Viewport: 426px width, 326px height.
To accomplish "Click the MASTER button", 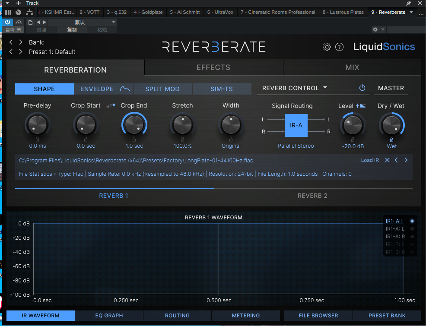I will point(391,88).
